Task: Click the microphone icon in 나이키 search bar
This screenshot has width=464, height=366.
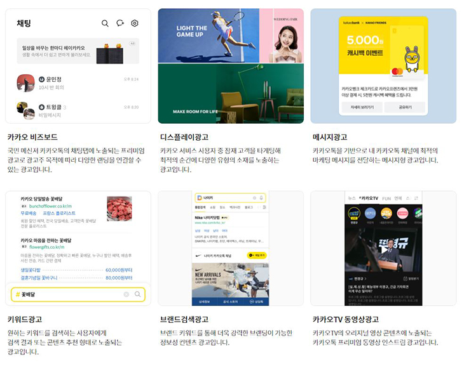Action: click(261, 198)
